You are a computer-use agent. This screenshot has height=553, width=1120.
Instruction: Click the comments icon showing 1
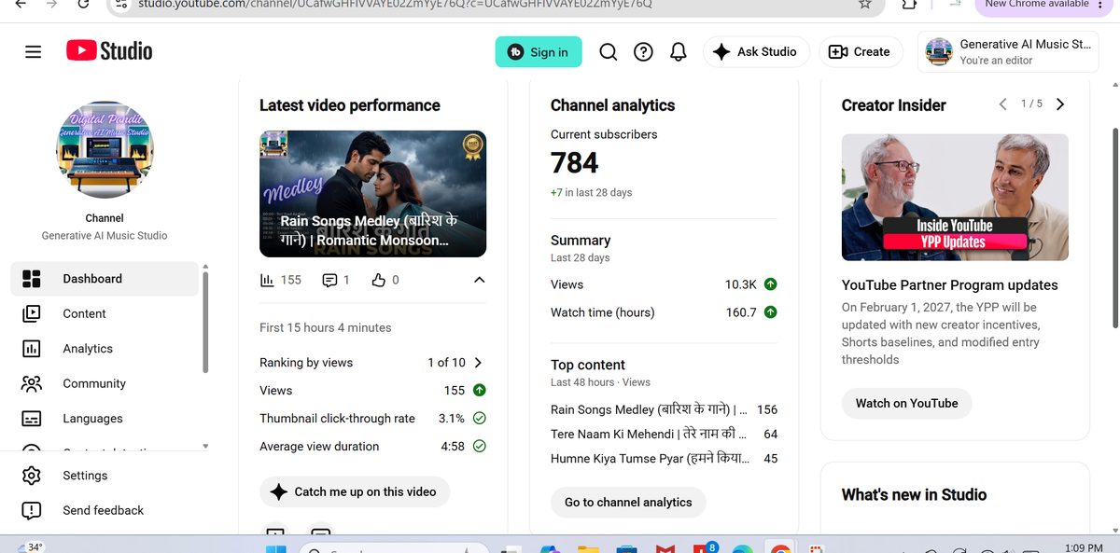[x=329, y=280]
